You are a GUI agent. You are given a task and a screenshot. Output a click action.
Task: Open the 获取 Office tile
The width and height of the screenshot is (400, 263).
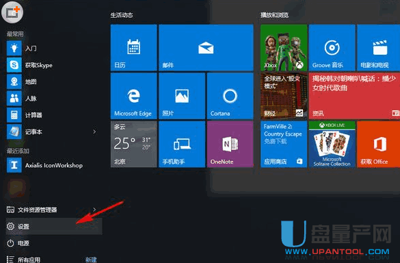[379, 144]
